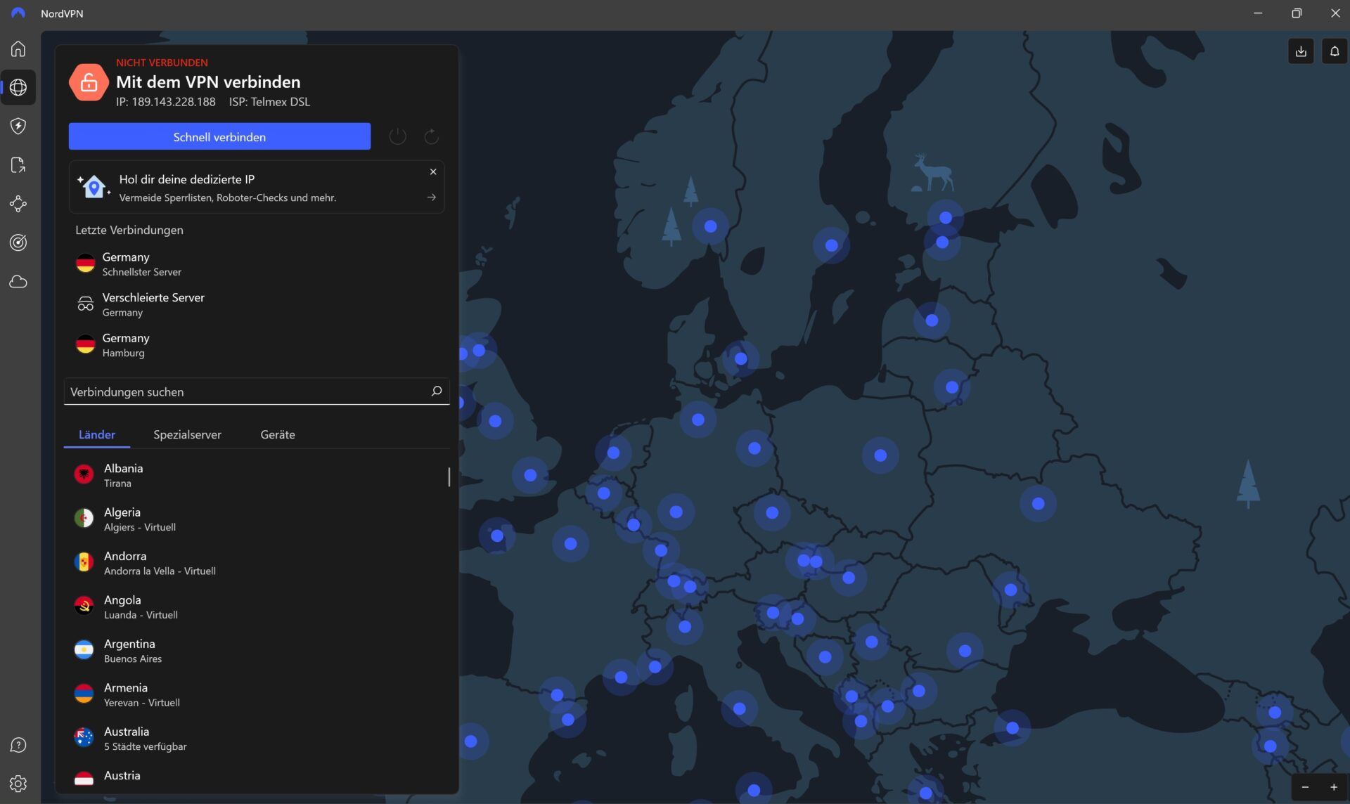Select Argentina Buenos Aires
The height and width of the screenshot is (804, 1350).
point(257,651)
